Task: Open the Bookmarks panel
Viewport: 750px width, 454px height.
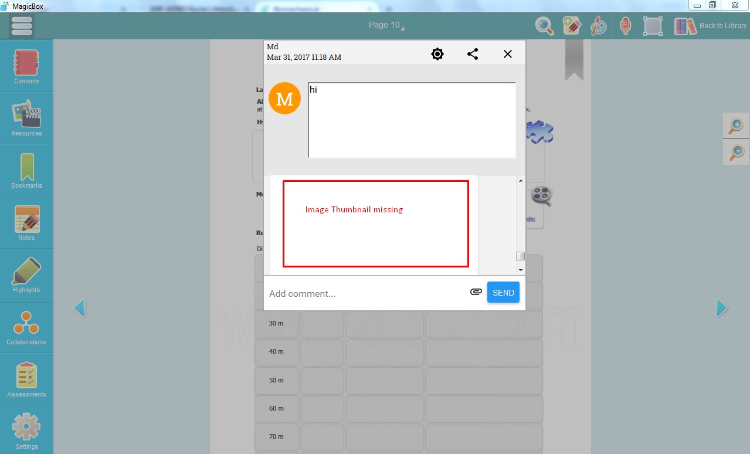Action: pyautogui.click(x=26, y=170)
